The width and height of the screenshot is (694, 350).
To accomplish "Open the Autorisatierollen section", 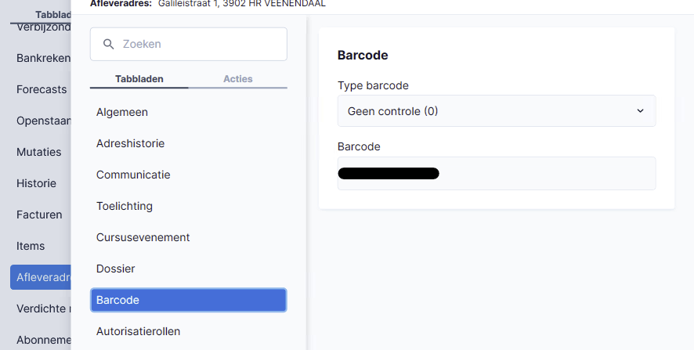I will pos(138,331).
